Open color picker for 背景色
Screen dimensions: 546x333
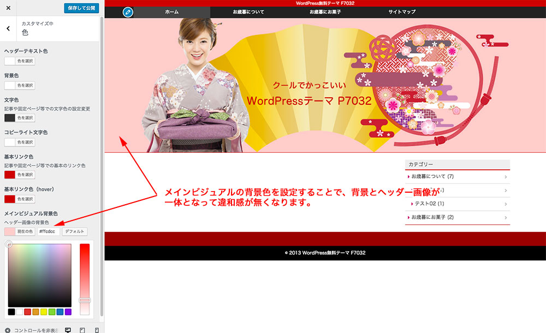(20, 85)
